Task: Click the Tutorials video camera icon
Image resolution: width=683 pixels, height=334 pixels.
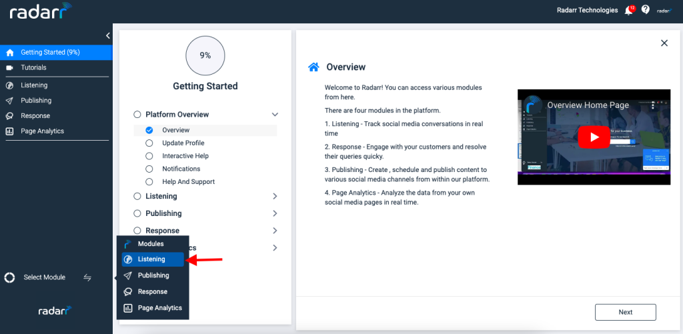Action: (x=9, y=68)
